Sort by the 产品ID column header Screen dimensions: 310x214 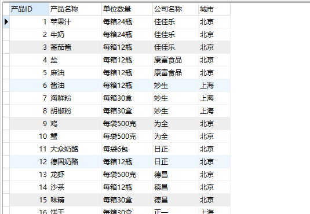pos(29,9)
